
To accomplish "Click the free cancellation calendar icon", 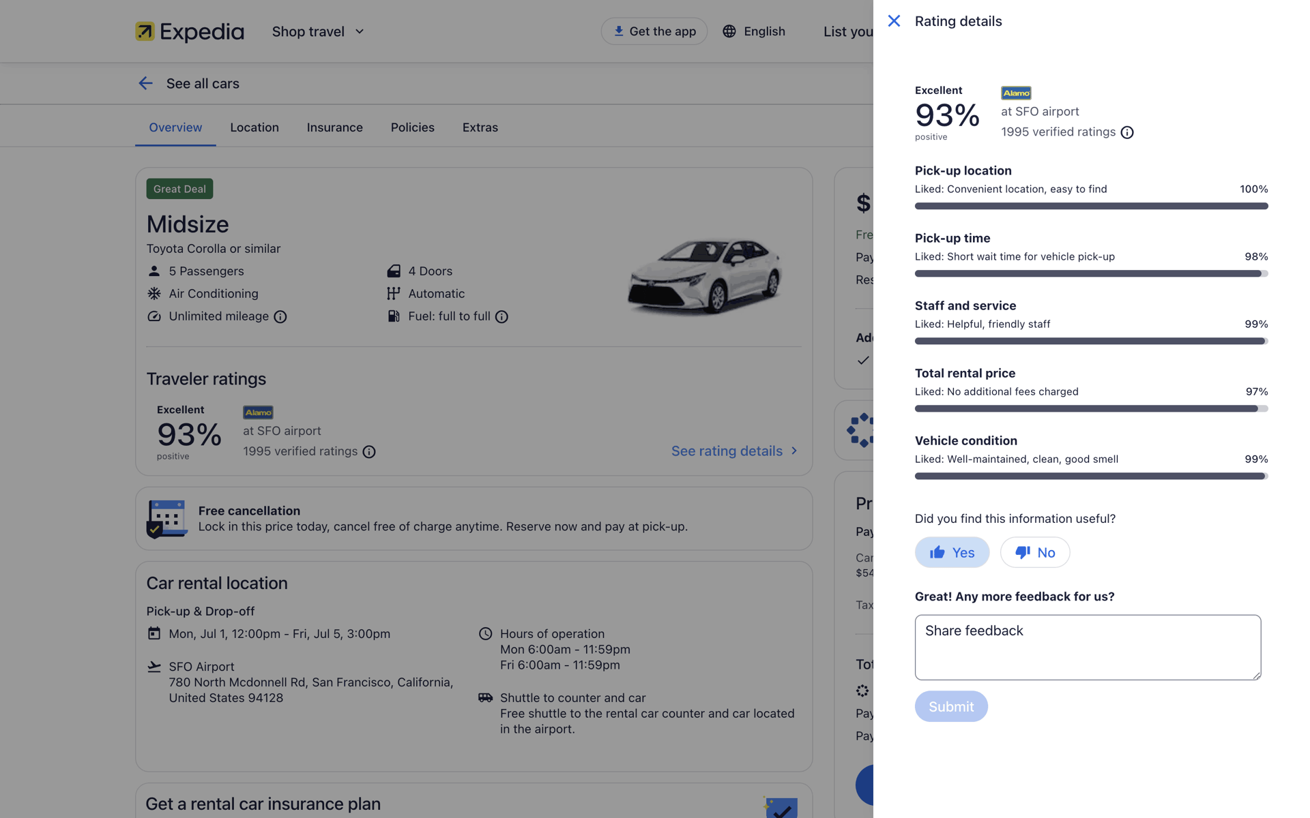I will tap(166, 519).
